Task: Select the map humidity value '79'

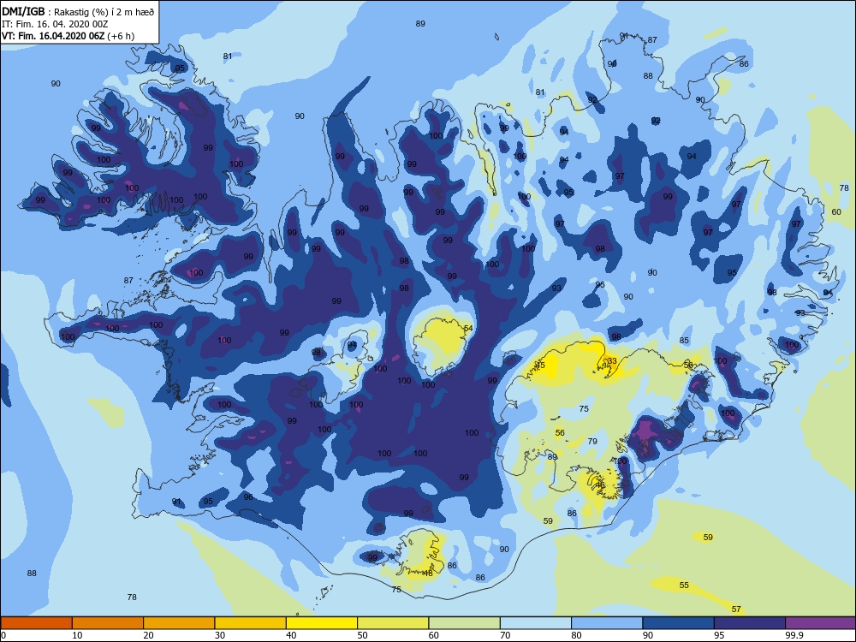Action: coord(592,441)
